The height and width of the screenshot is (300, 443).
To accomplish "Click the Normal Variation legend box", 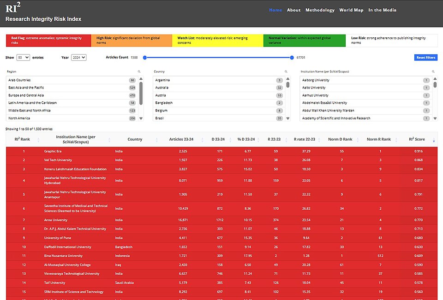I will [305, 41].
